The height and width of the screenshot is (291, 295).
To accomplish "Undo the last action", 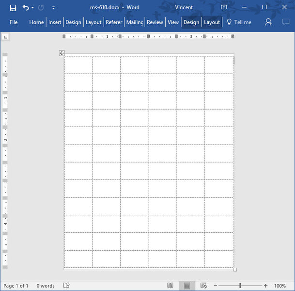I will coord(26,8).
